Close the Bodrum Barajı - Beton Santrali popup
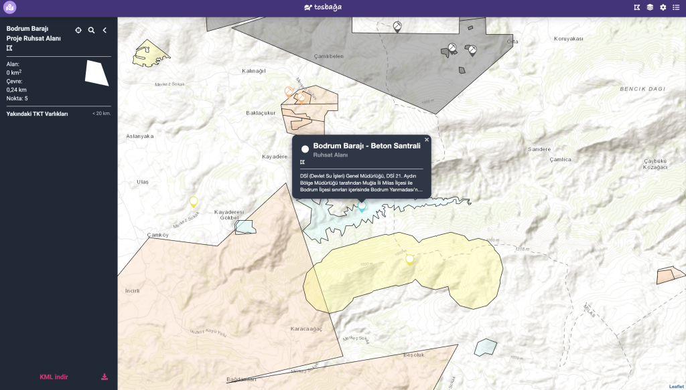 (427, 140)
